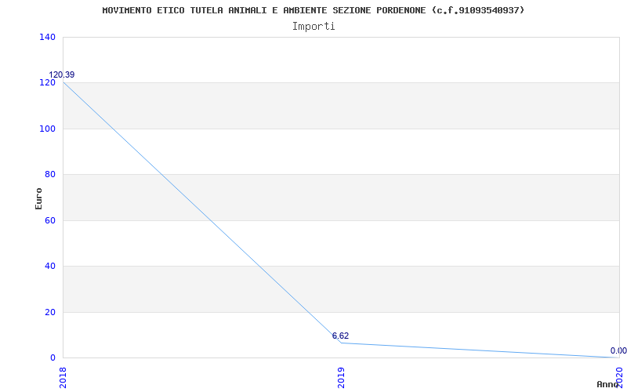Viewport: 627px width, 392px height.
Task: Click the 100 y-axis tick label
Action: [x=47, y=129]
